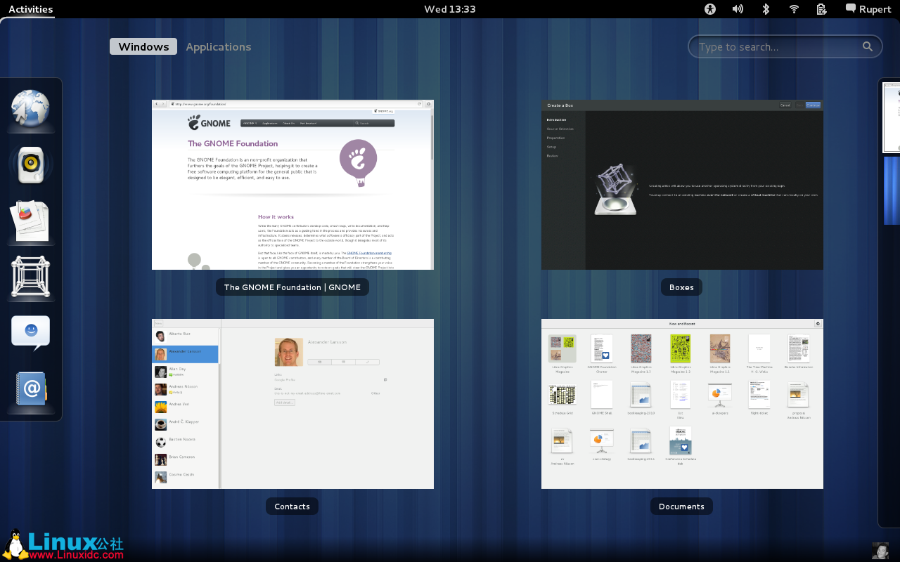Click Google Profile link in Contacts window
Image resolution: width=900 pixels, height=562 pixels.
coord(283,379)
